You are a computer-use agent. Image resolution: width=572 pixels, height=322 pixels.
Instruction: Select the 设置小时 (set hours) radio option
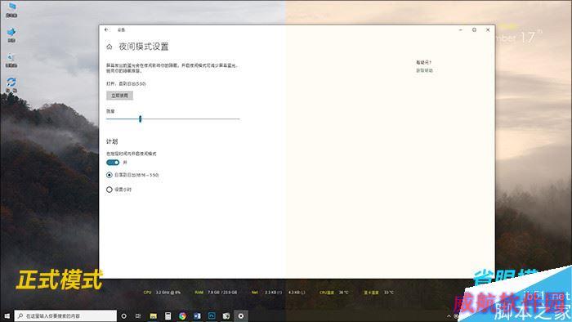pos(109,190)
